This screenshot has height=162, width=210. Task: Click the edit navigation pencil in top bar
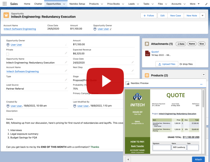[206, 4]
